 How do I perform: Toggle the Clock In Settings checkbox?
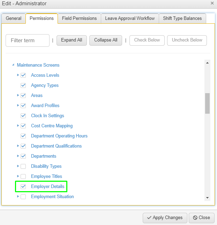coord(23,115)
